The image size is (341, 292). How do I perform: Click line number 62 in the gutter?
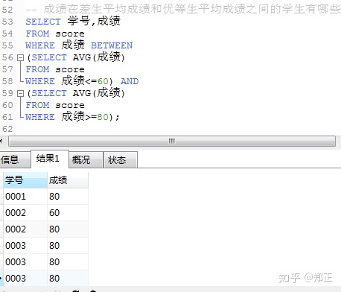7,129
